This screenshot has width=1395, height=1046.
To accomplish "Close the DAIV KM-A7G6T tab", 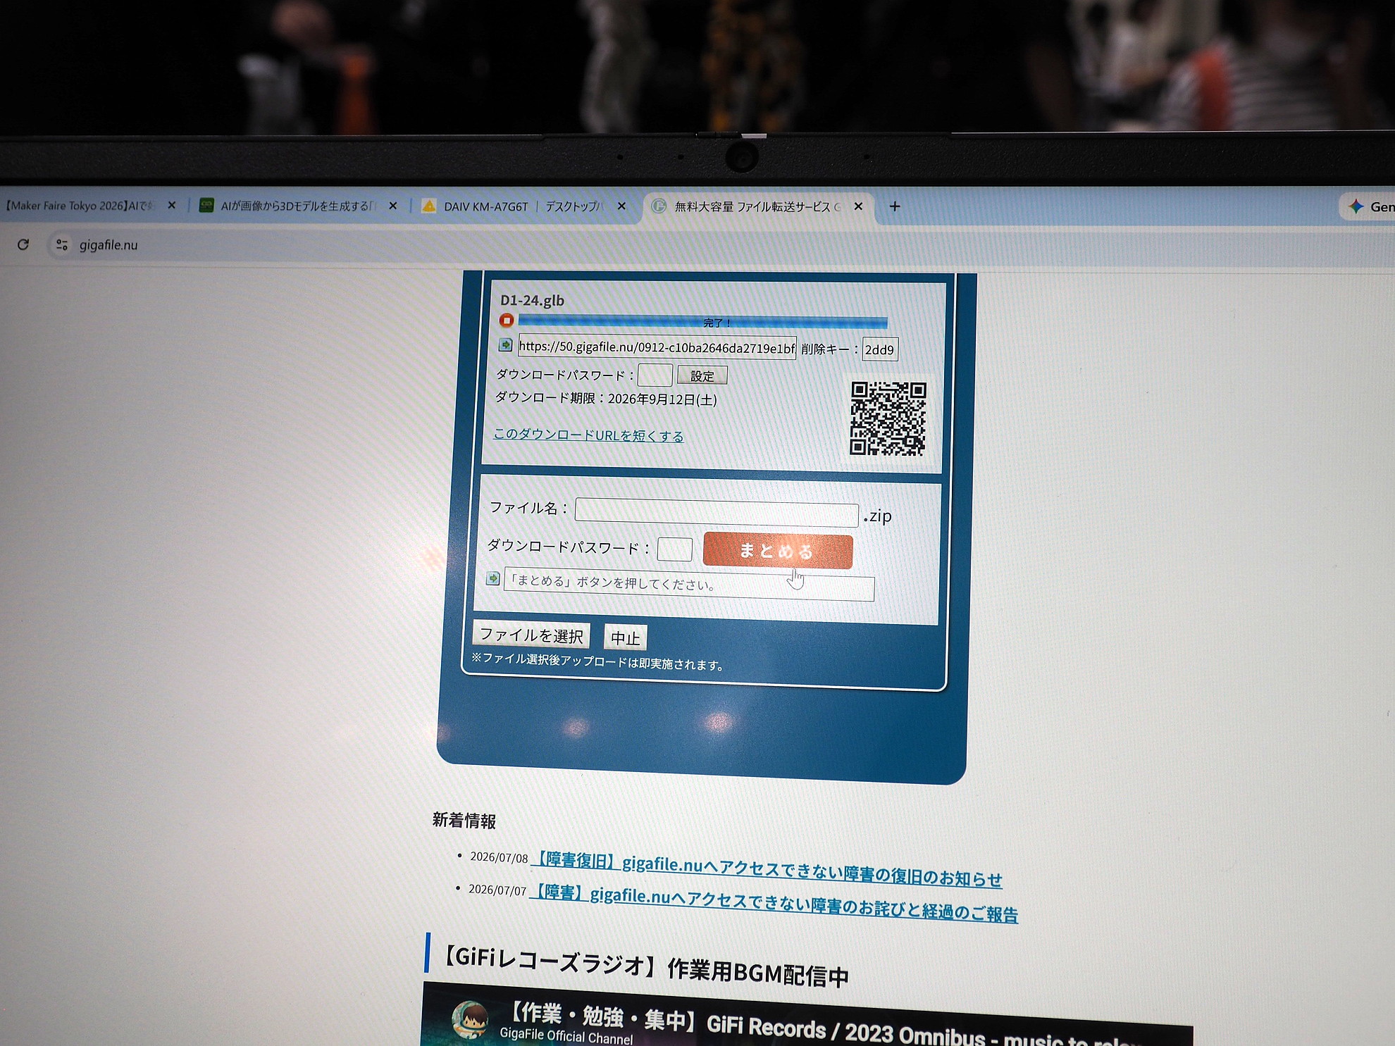I will point(621,206).
